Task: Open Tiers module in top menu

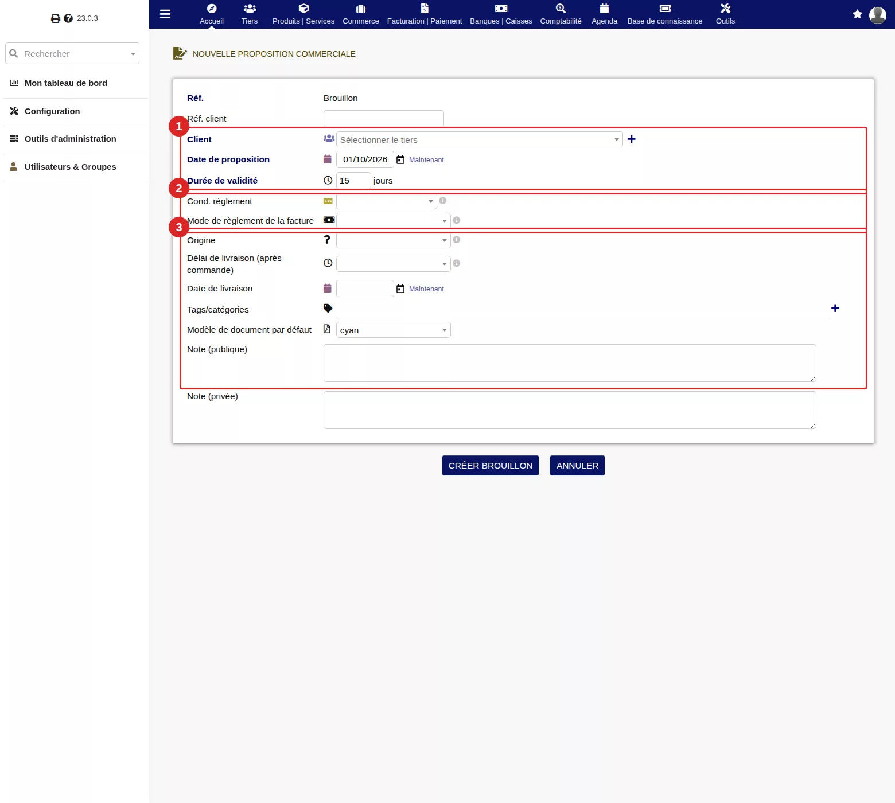Action: click(x=250, y=14)
